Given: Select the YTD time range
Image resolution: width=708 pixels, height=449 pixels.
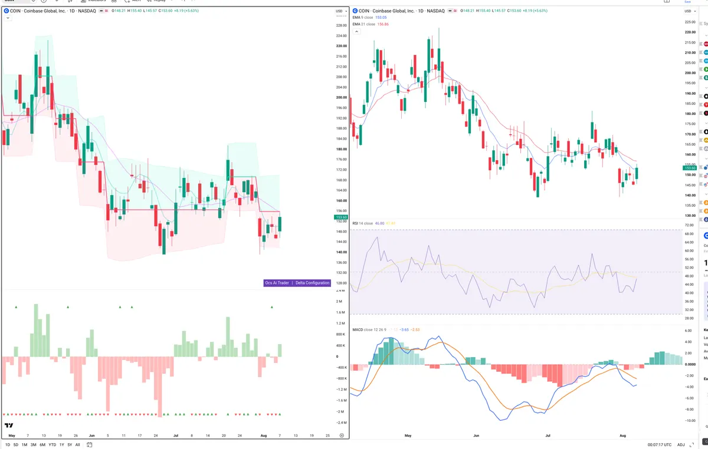Looking at the screenshot, I should pyautogui.click(x=53, y=445).
